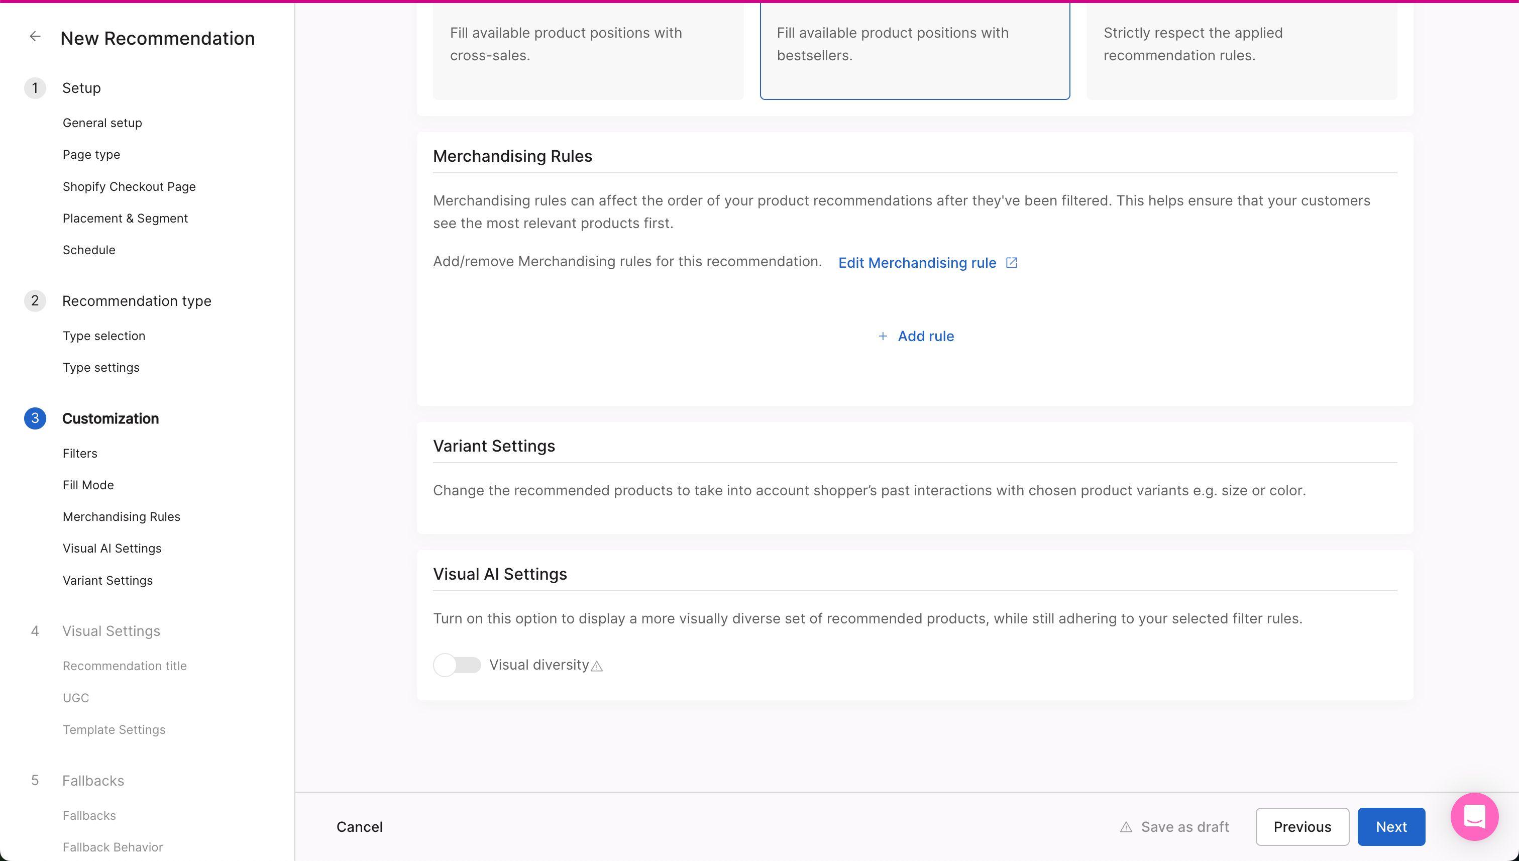
Task: Click the warning icon beside Save as draft
Action: [x=1126, y=827]
